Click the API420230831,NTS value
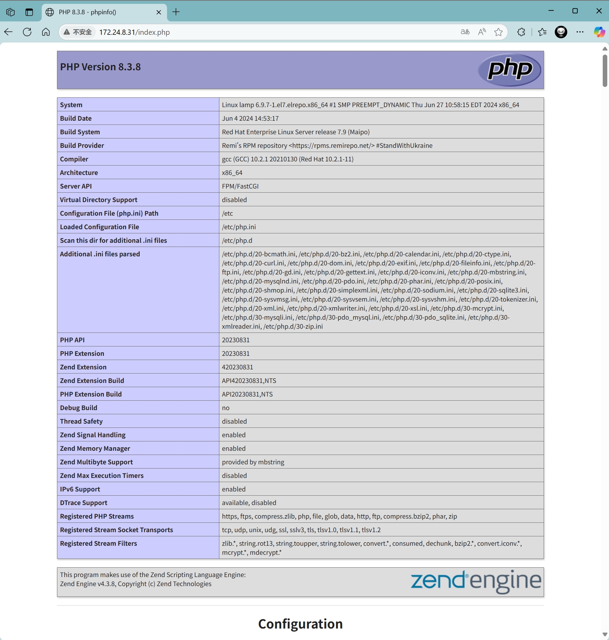Screen dimensions: 609x640 tap(249, 381)
